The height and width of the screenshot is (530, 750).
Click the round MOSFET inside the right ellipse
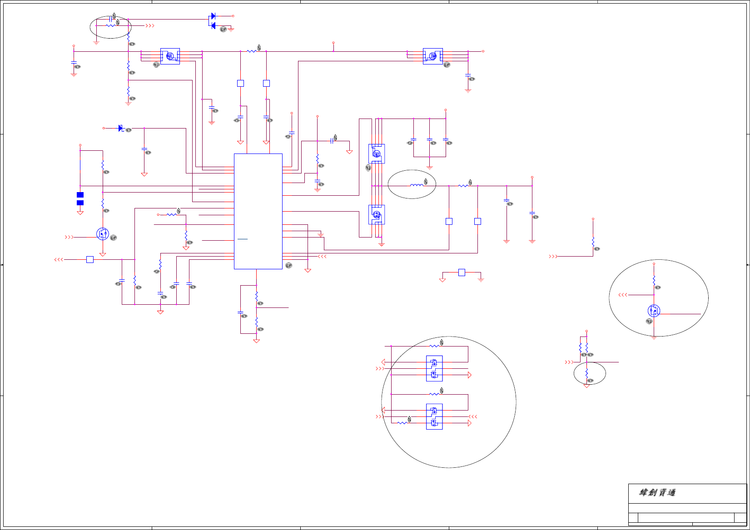coord(654,311)
